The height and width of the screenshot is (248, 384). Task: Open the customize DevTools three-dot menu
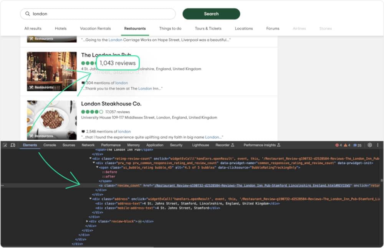pos(377,145)
